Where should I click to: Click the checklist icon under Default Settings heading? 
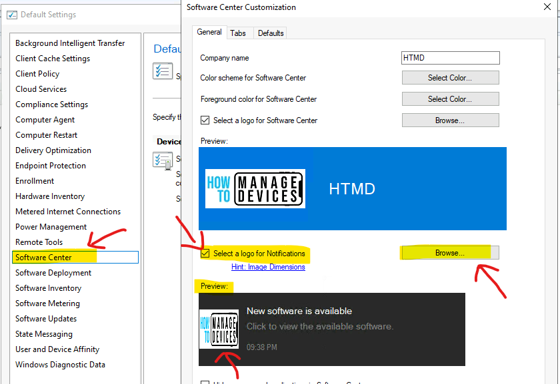point(163,71)
